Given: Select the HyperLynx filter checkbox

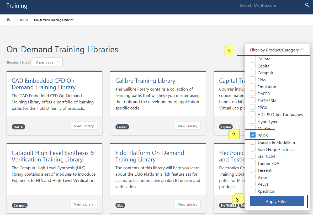Looking at the screenshot, I should tap(253, 121).
